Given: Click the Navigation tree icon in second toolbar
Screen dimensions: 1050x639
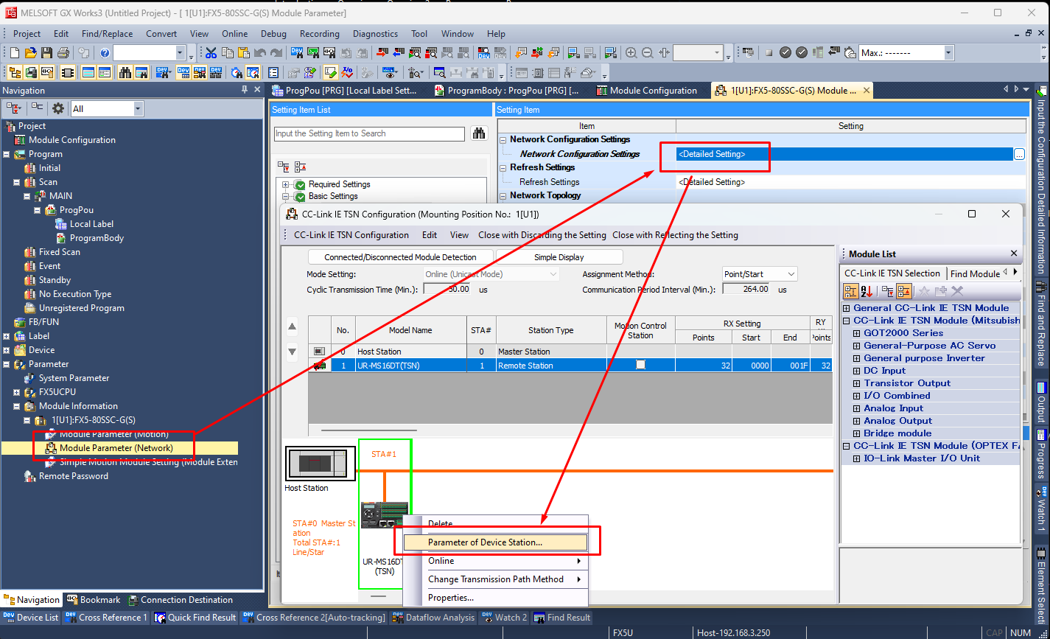Looking at the screenshot, I should (x=13, y=73).
